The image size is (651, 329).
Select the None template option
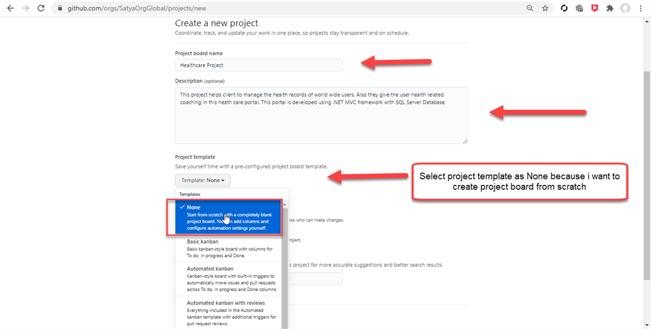229,217
